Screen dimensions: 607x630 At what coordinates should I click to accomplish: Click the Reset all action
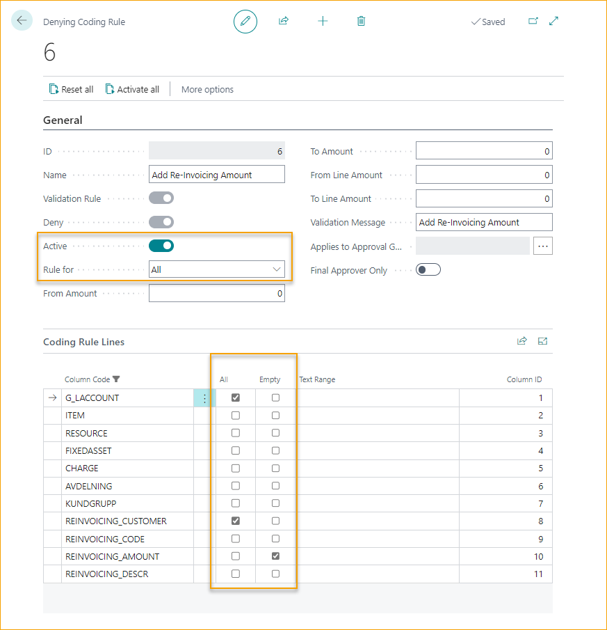(x=71, y=89)
